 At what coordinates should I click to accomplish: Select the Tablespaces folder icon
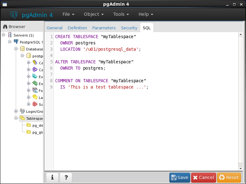click(x=22, y=118)
